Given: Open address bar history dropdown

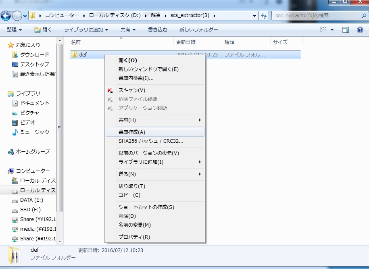Looking at the screenshot, I should click(254, 16).
